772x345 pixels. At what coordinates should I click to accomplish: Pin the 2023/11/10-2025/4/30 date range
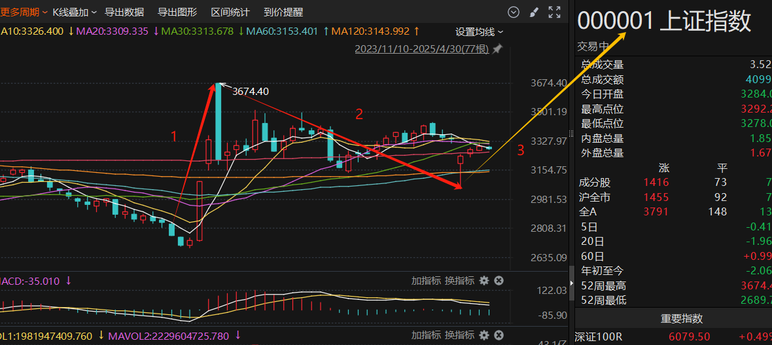(497, 49)
